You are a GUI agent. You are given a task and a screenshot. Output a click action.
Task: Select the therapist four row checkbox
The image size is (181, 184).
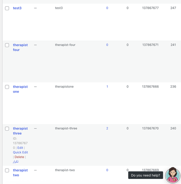pyautogui.click(x=7, y=45)
